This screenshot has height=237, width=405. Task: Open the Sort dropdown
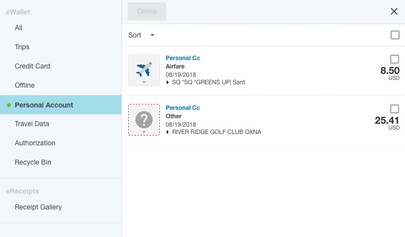click(142, 35)
